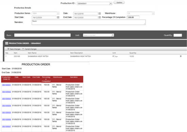Click the Narration text area
Viewport: 187px width, 132px height.
[x=89, y=22]
